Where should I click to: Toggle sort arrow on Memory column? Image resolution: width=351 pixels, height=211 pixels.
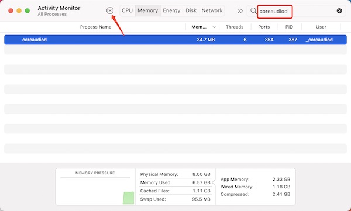[214, 27]
